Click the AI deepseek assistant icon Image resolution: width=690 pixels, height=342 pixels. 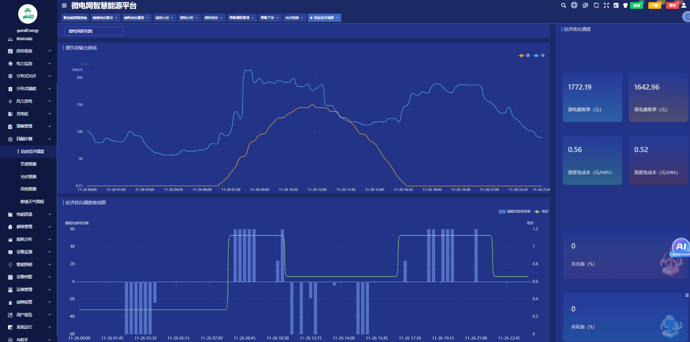click(681, 247)
